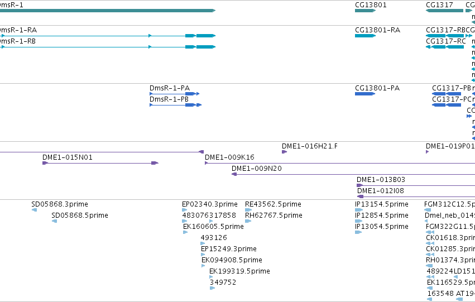Select the EK116529 EST label
This screenshot has width=475, height=302.
(x=451, y=282)
